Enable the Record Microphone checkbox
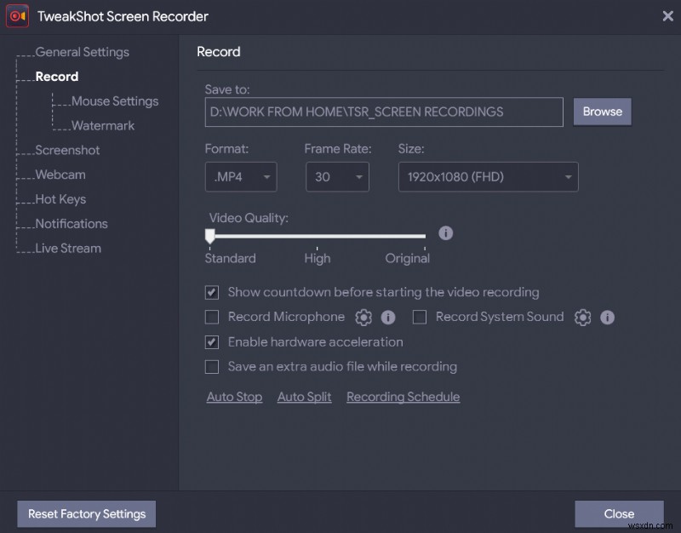The width and height of the screenshot is (681, 533). tap(212, 317)
